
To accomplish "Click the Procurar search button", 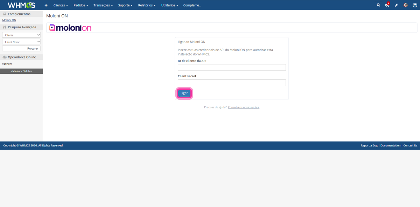I will [33, 48].
